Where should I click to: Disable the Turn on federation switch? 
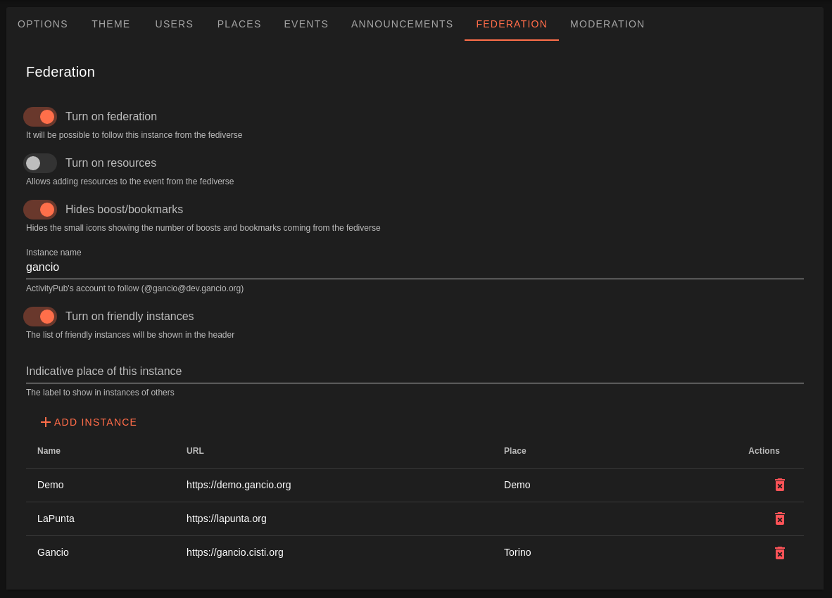tap(40, 117)
